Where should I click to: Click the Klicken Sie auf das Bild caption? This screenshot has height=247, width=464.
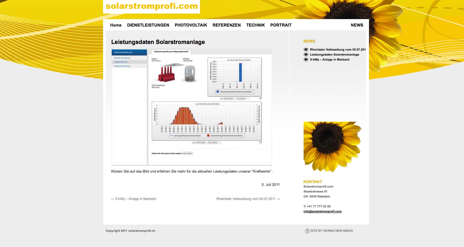192,171
